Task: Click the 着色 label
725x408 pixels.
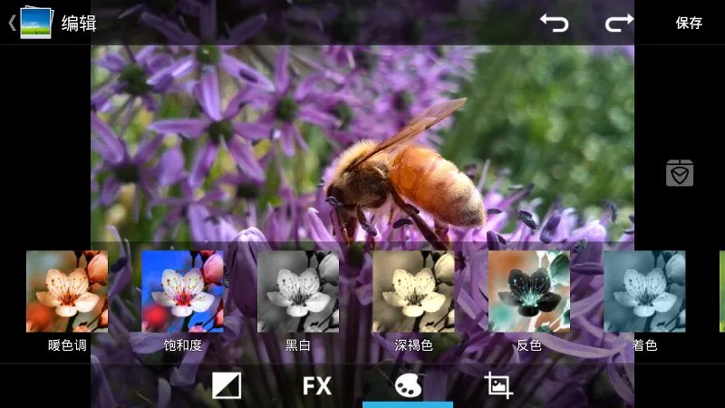Action: 644,345
